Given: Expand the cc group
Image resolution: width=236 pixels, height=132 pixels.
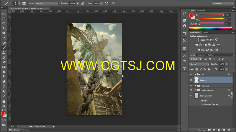Looking at the screenshot, I should point(195,75).
